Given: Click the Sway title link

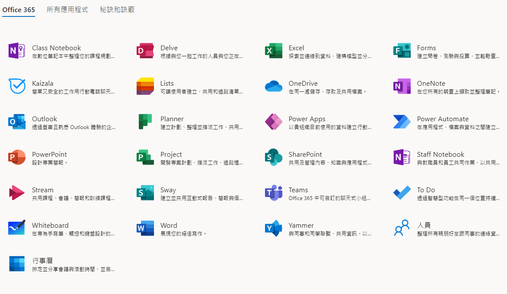Looking at the screenshot, I should click(x=168, y=190).
